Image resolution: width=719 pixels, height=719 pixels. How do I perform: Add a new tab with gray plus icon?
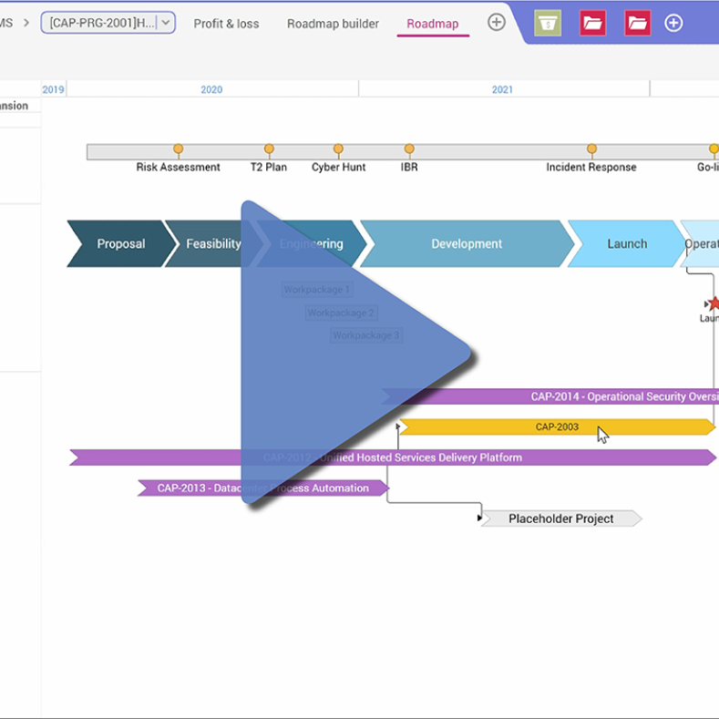click(496, 22)
